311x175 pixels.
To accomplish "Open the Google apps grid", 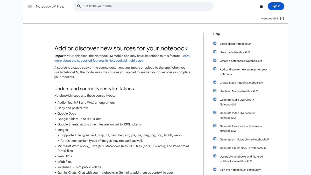I will click(x=261, y=6).
